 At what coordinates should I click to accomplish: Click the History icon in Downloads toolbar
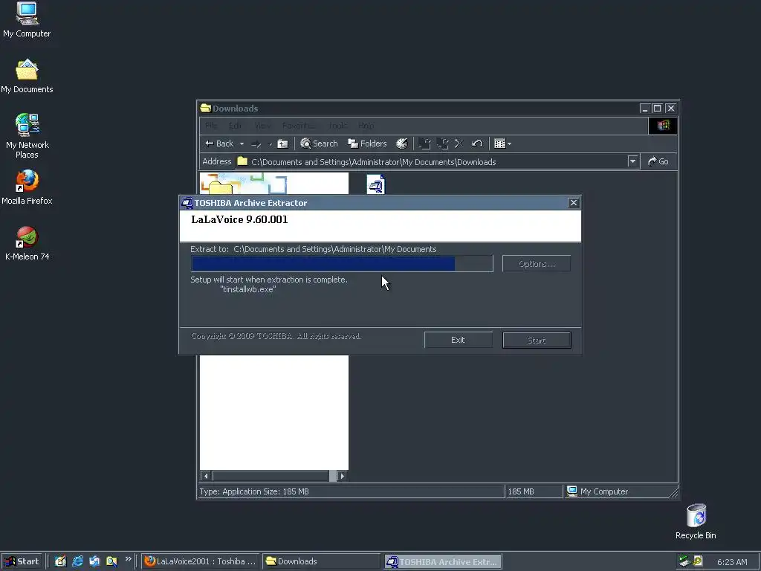(402, 143)
